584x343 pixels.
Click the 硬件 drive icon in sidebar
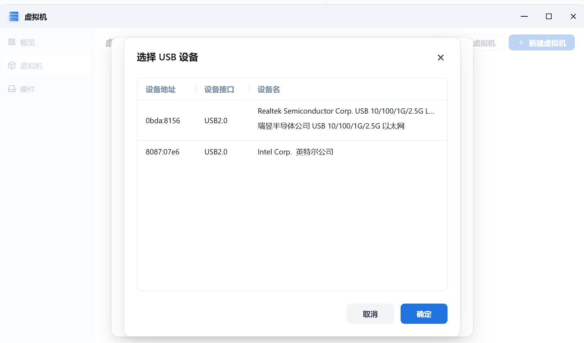pos(12,89)
